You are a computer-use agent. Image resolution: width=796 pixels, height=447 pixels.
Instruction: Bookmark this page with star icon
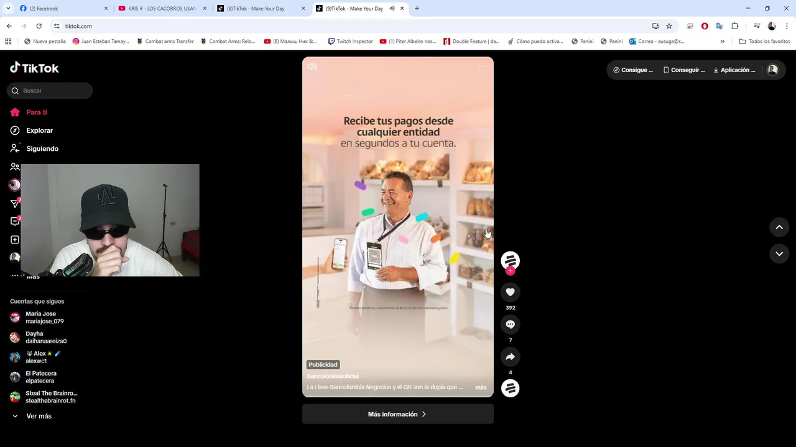[x=669, y=26]
